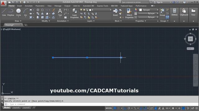Open the View panel
The height and width of the screenshot is (111, 199).
[193, 12]
